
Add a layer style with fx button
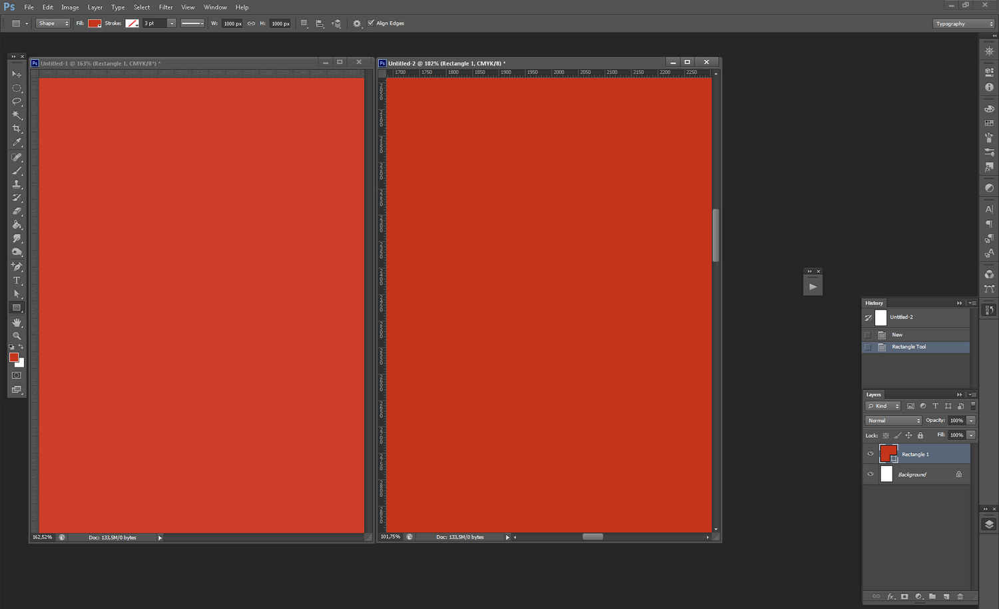[x=890, y=596]
